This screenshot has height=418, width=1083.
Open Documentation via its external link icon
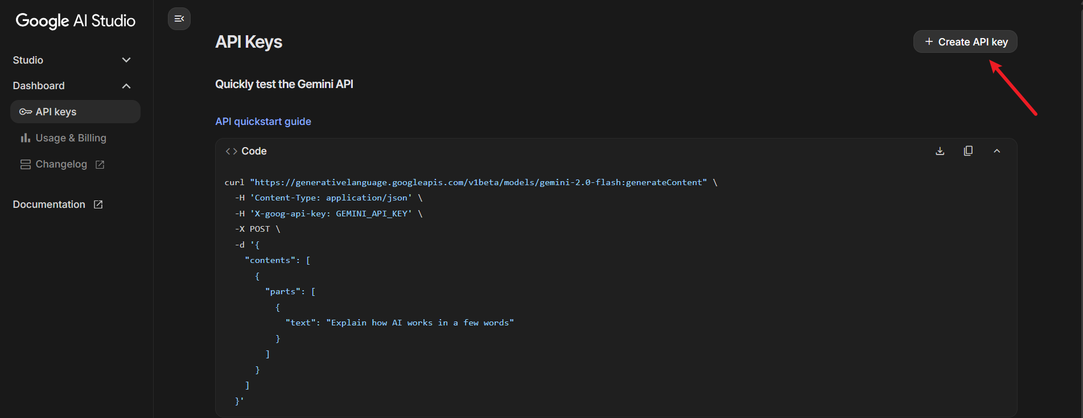click(98, 204)
